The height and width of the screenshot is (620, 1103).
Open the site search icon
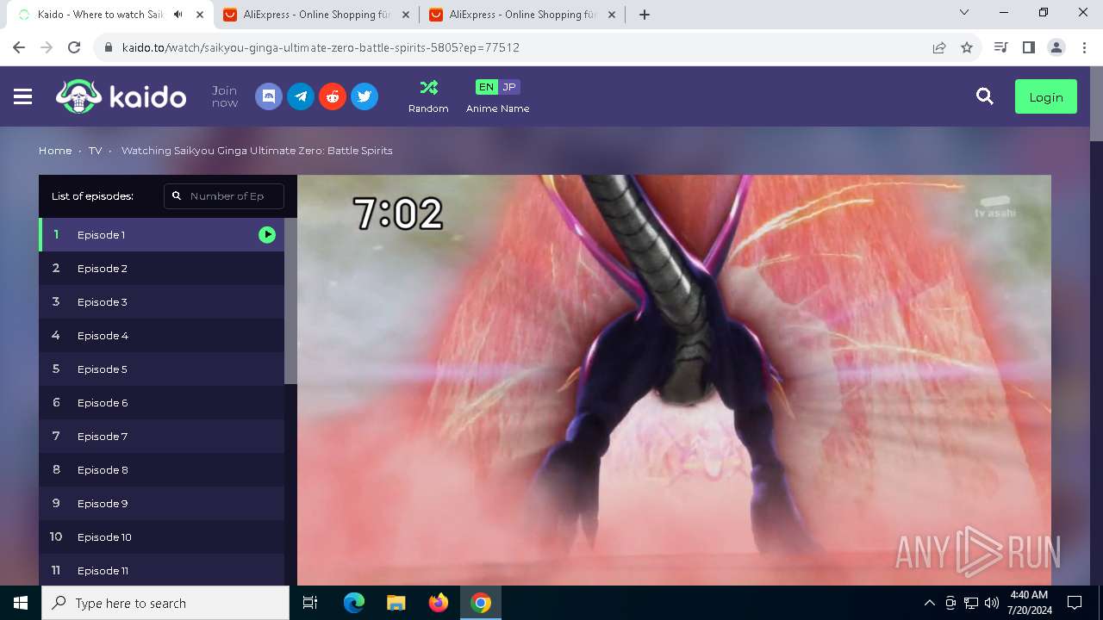click(x=985, y=96)
